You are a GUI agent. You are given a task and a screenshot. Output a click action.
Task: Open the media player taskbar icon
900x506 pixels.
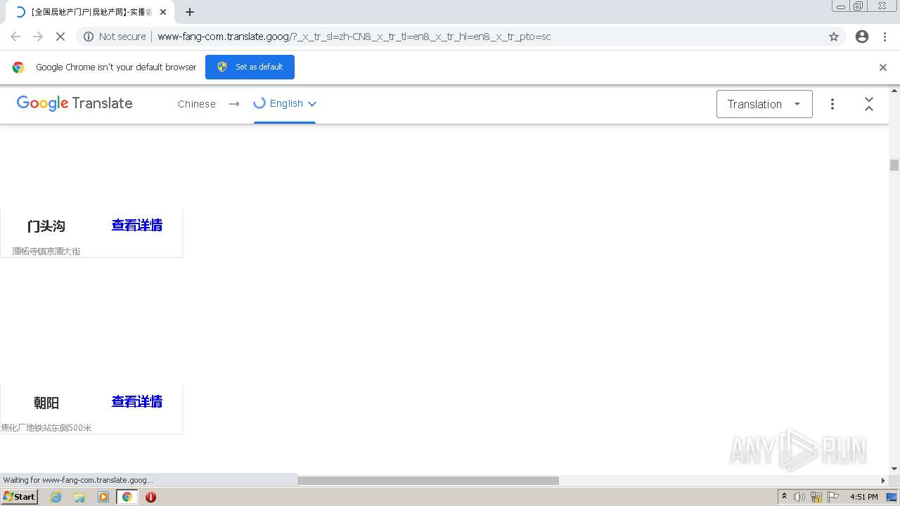(x=103, y=497)
